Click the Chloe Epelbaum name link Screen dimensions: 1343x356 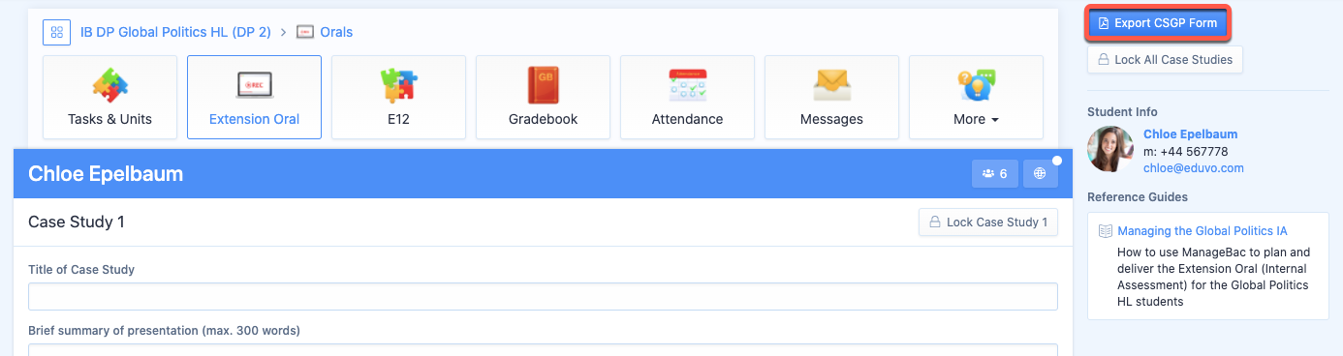[1191, 134]
